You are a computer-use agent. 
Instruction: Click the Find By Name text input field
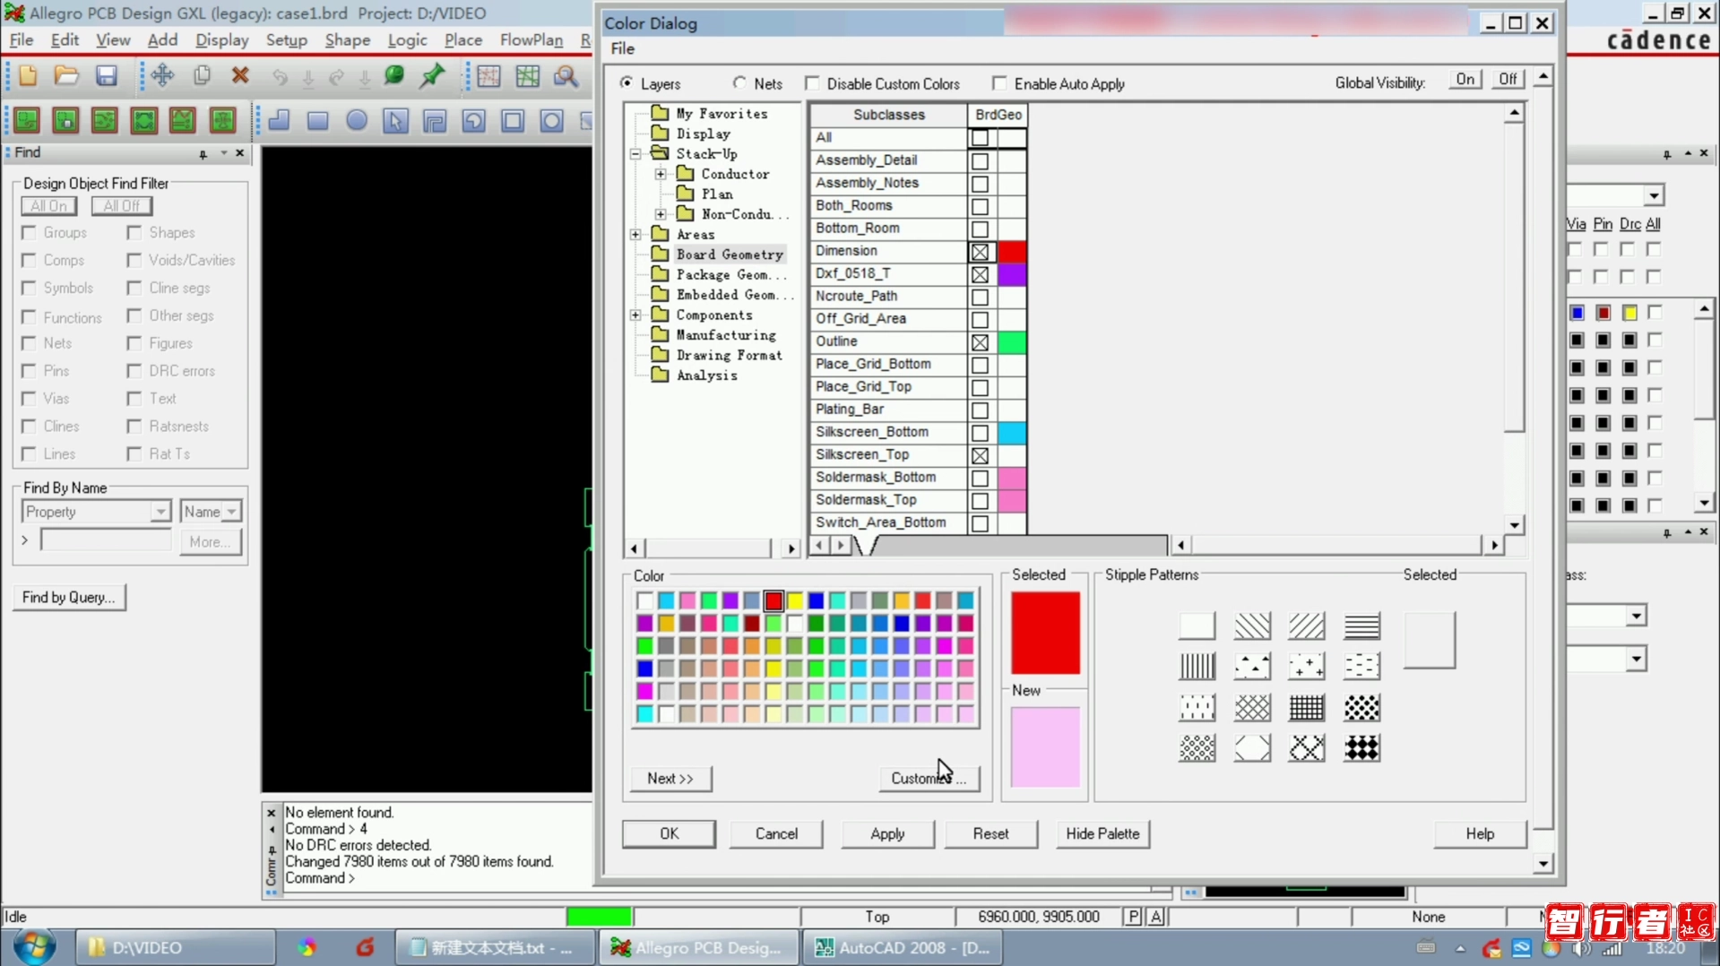point(106,540)
